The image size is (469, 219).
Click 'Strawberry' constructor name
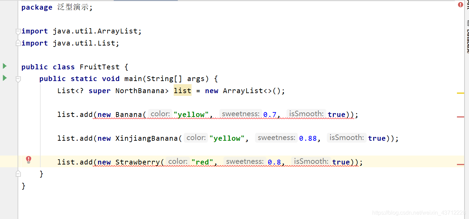pyautogui.click(x=137, y=162)
